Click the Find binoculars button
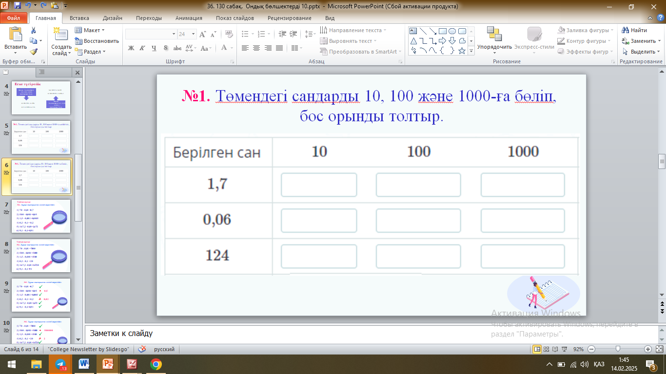 click(x=635, y=30)
